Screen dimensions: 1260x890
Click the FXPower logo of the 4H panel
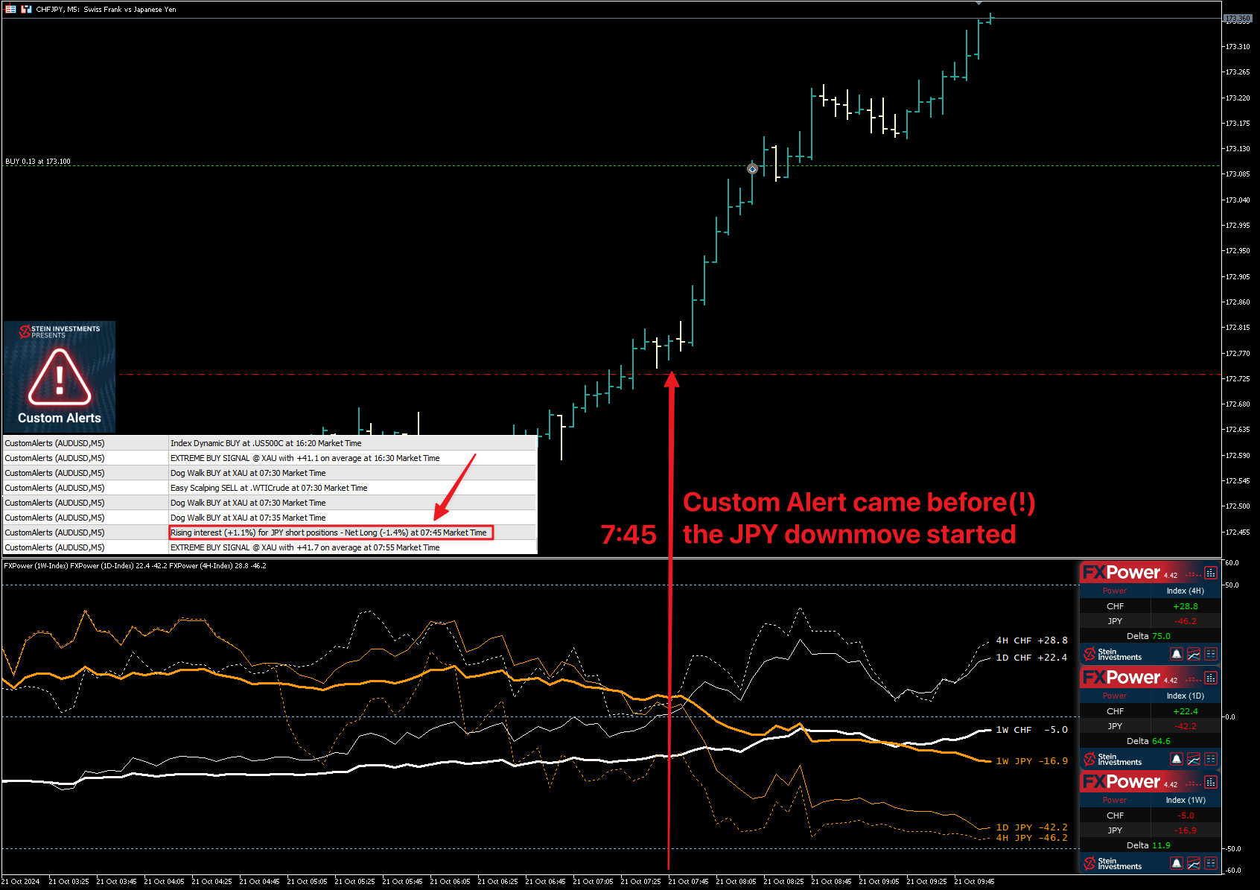(1121, 573)
